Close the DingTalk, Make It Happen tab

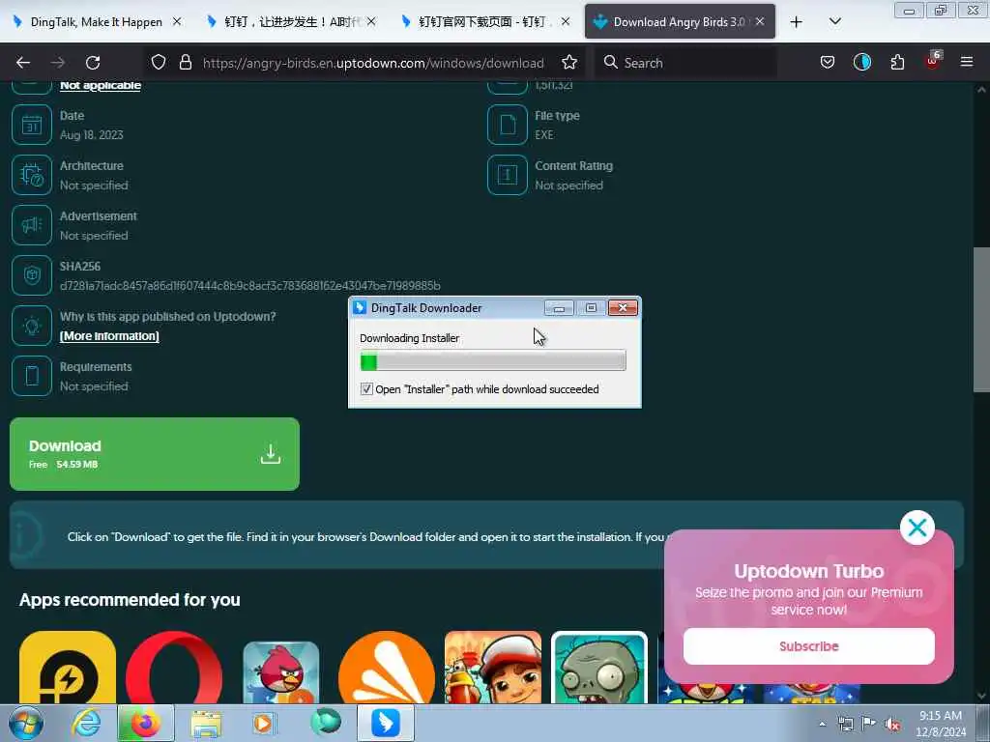tap(178, 21)
